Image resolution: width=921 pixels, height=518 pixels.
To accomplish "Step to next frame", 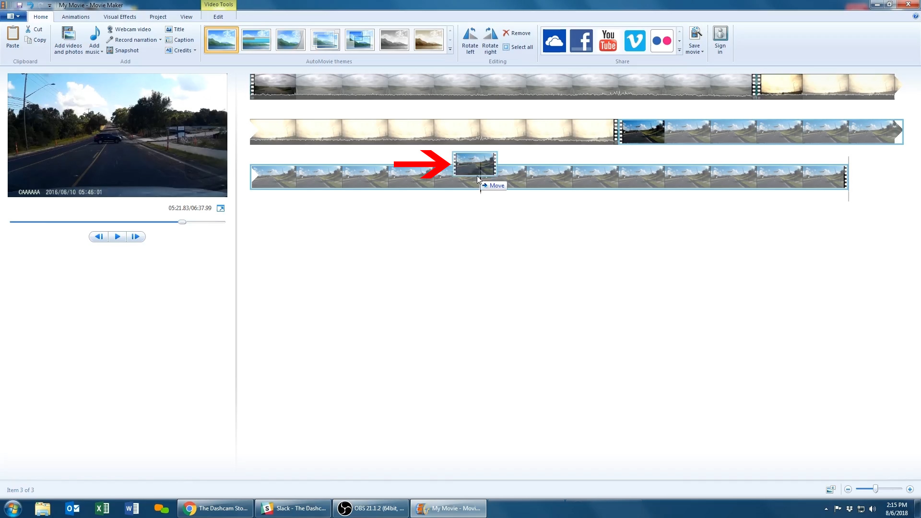I will 136,236.
